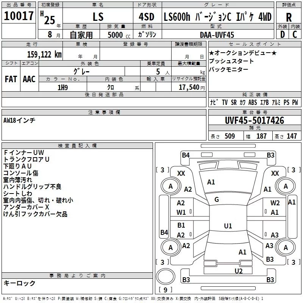This screenshot has height=303, width=303.
Task: Click the W1 mark on the car diagram
Action: (x=181, y=212)
